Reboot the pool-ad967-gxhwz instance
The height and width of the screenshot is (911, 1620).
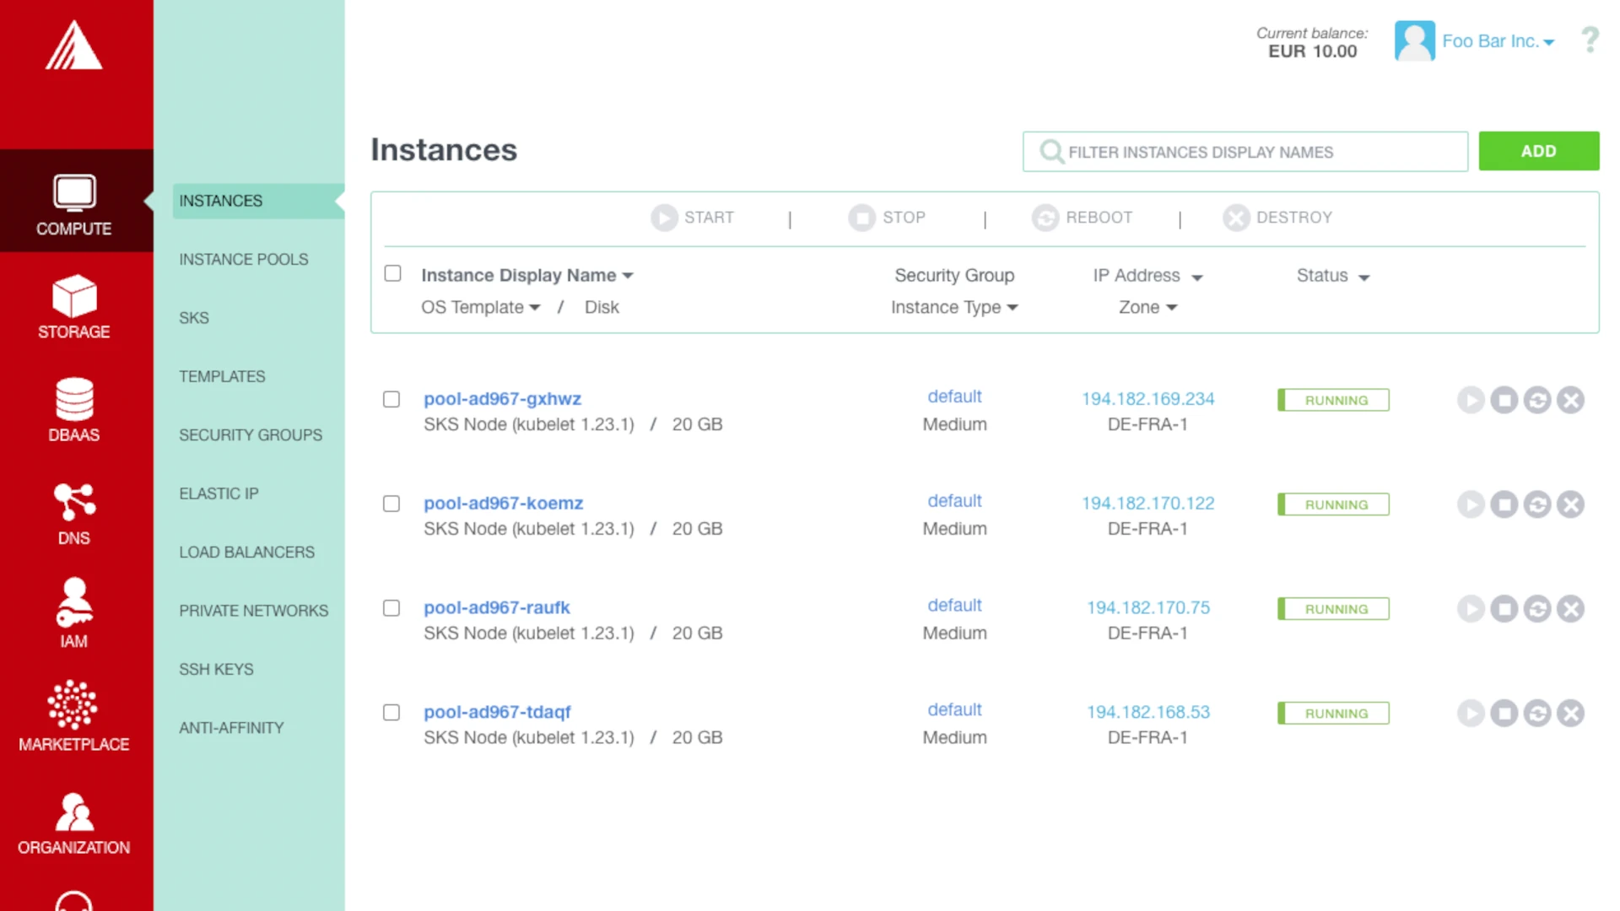pos(1537,400)
